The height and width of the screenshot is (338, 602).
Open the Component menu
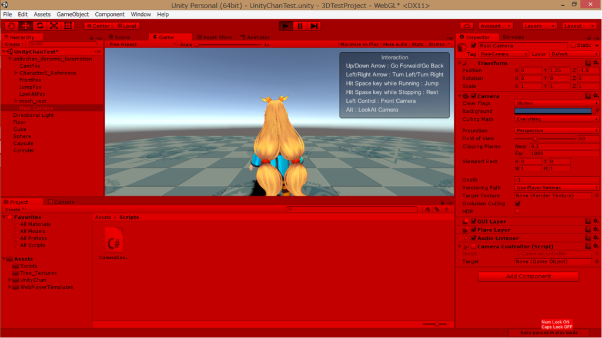[x=109, y=14]
